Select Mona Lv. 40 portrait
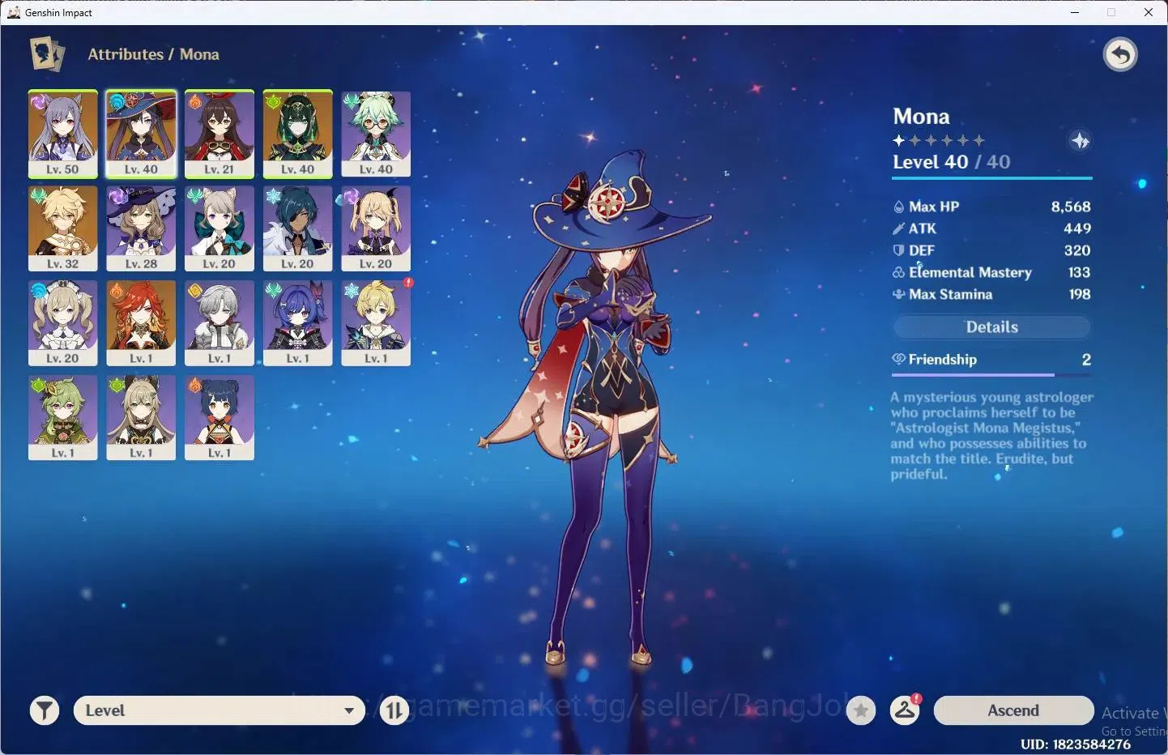 (x=141, y=134)
